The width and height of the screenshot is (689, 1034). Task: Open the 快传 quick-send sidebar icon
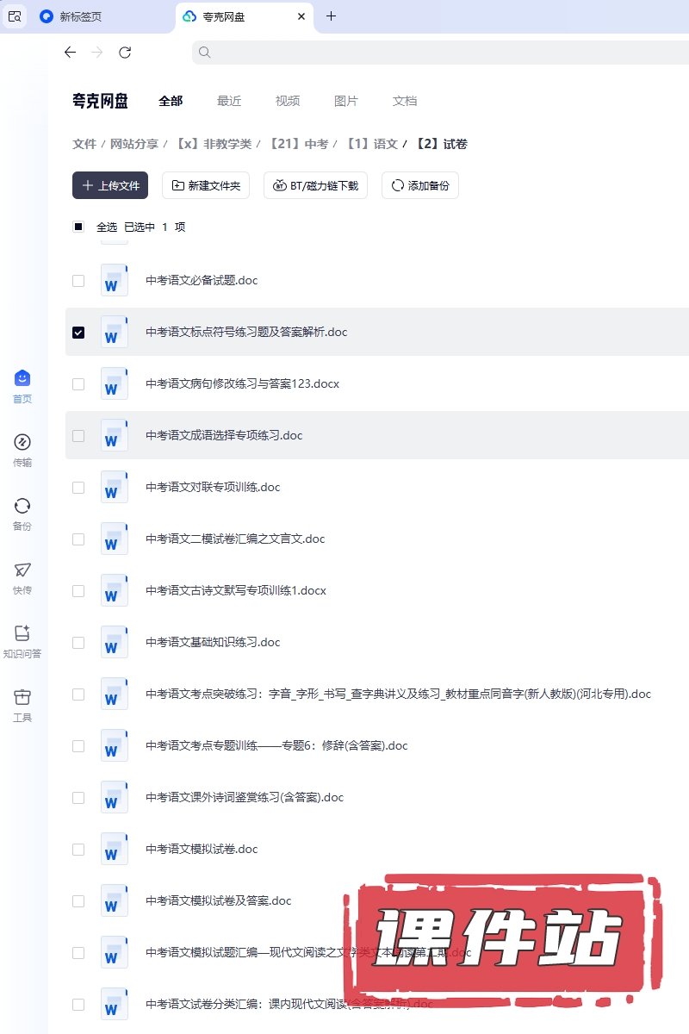tap(22, 570)
